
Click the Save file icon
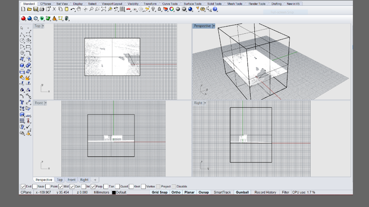tap(35, 9)
